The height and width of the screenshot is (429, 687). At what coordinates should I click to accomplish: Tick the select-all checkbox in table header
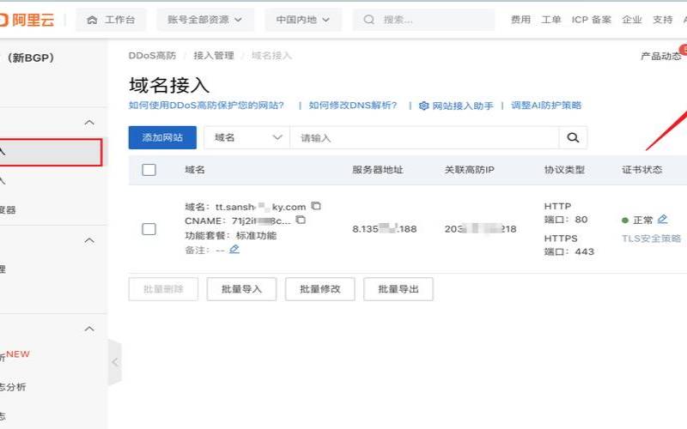pos(149,170)
